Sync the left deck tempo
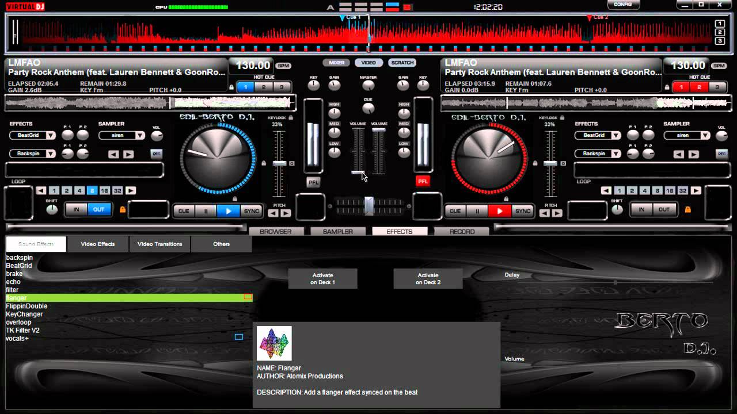 coord(252,211)
